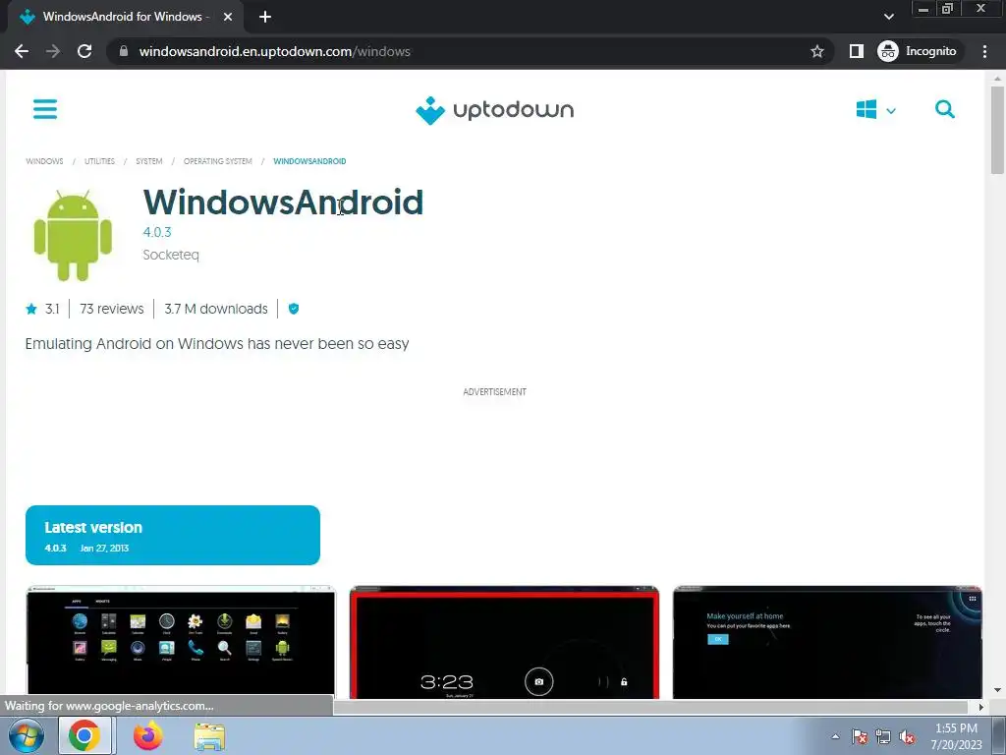
Task: Click the WINDOWSANDROID breadcrumb
Action: point(309,161)
